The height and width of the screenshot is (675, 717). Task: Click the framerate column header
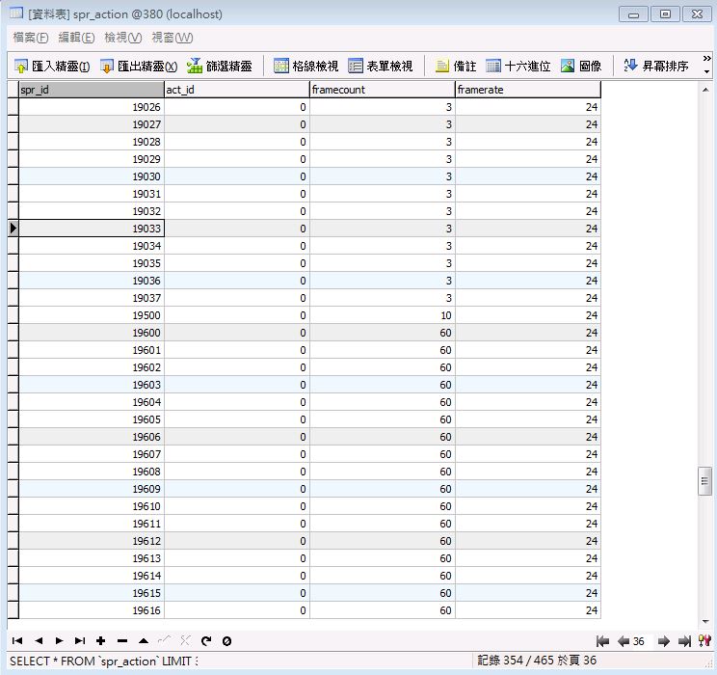point(528,90)
